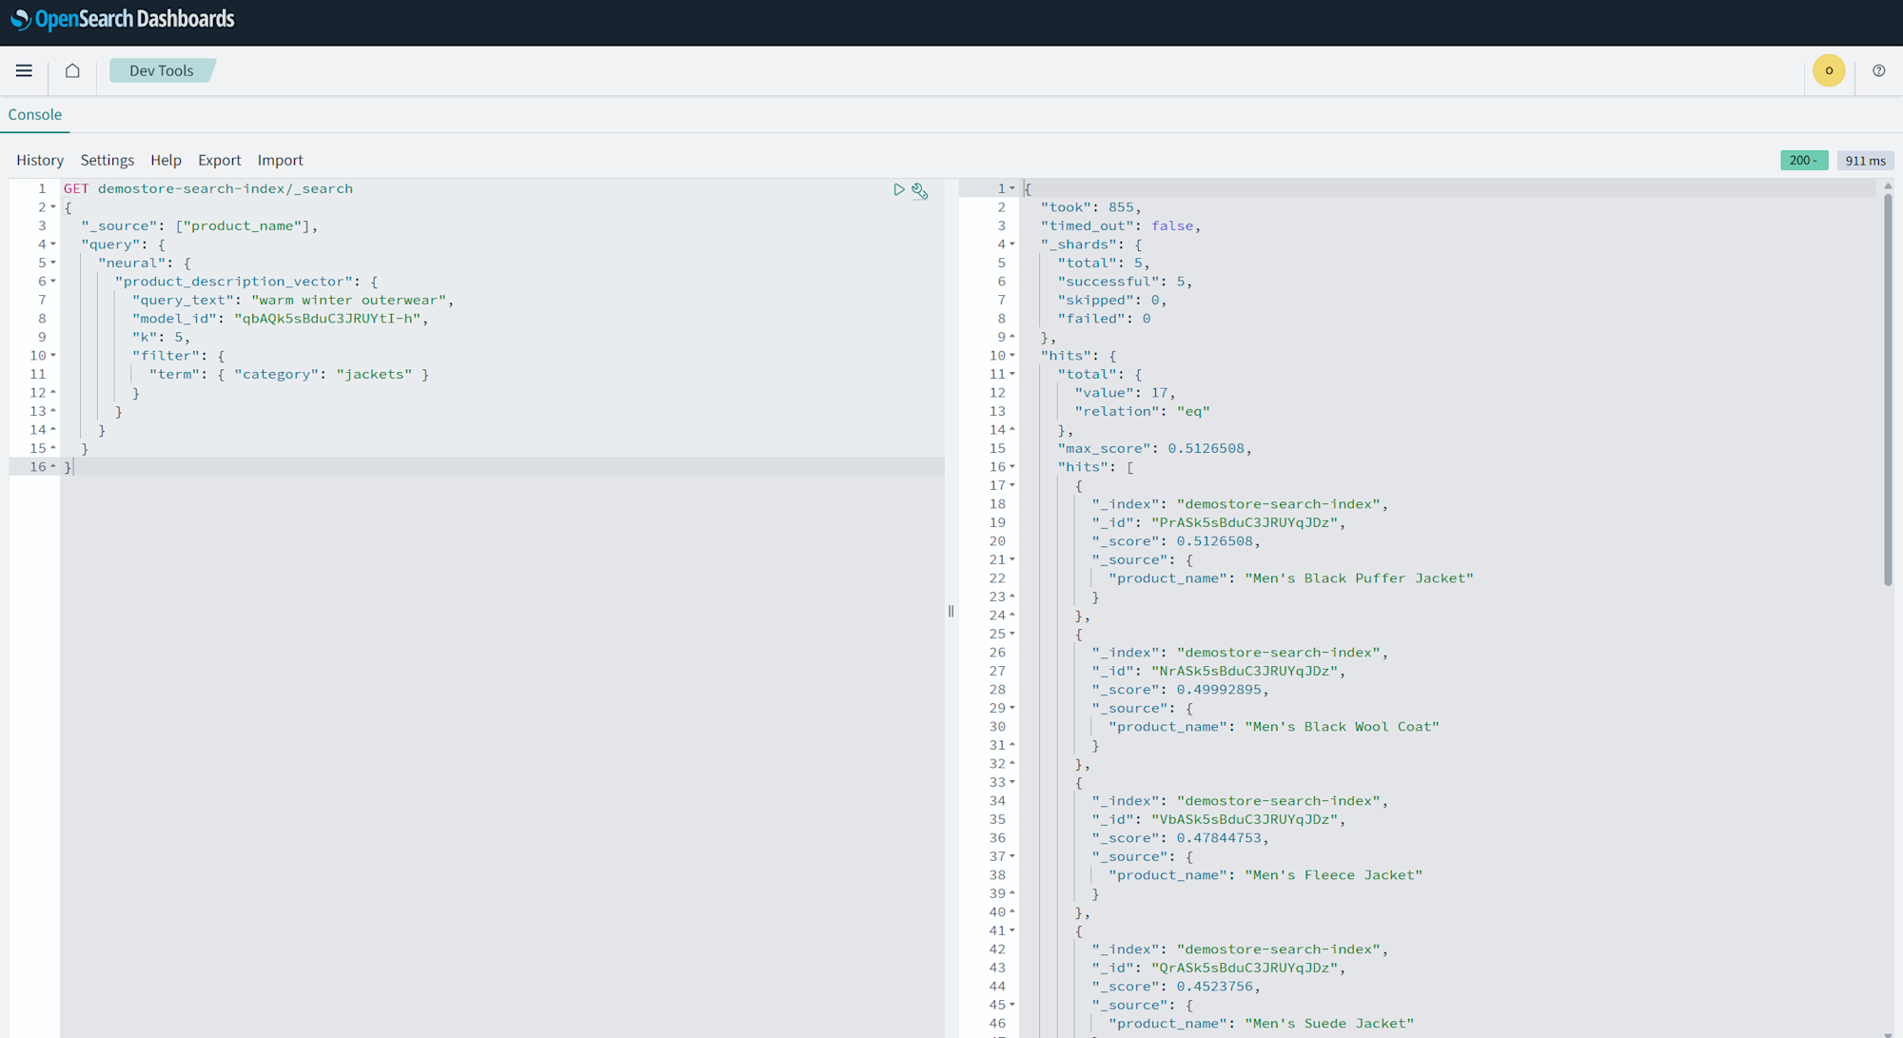Image resolution: width=1903 pixels, height=1038 pixels.
Task: Open the Settings option
Action: 107,160
